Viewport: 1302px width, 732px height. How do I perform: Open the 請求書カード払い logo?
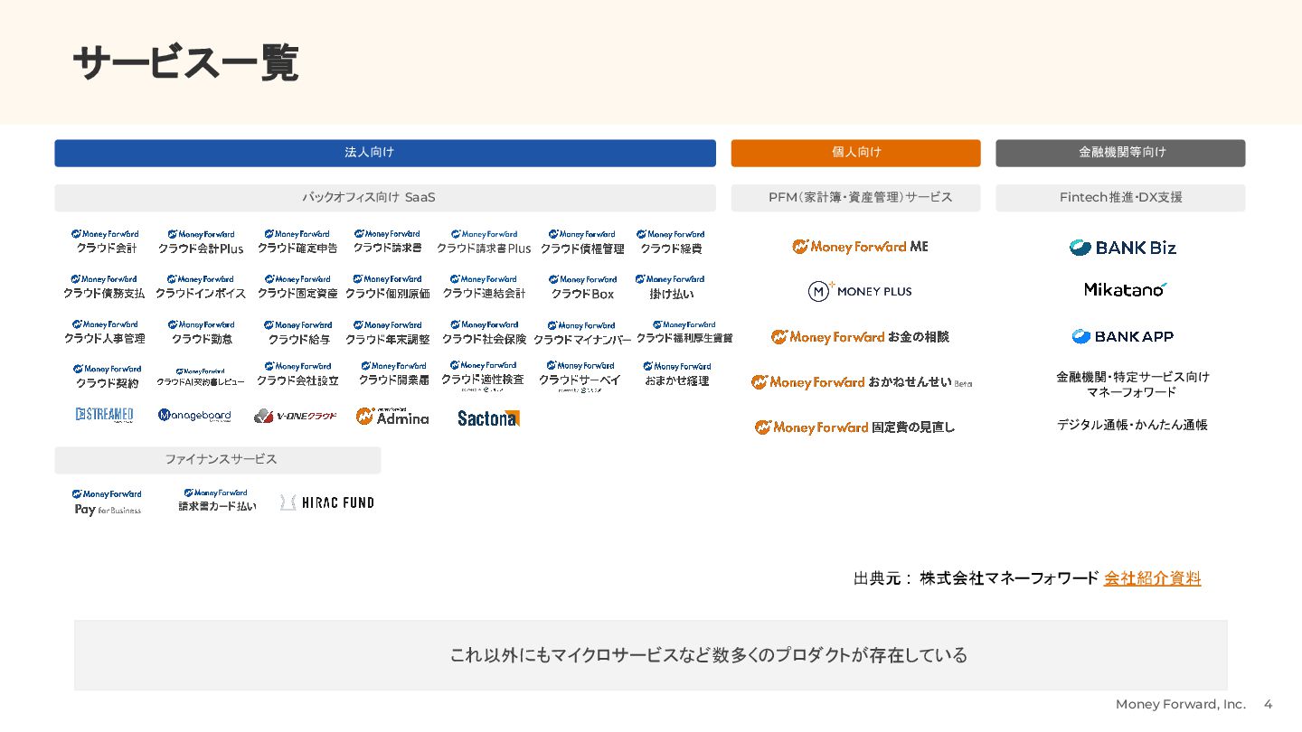[217, 501]
